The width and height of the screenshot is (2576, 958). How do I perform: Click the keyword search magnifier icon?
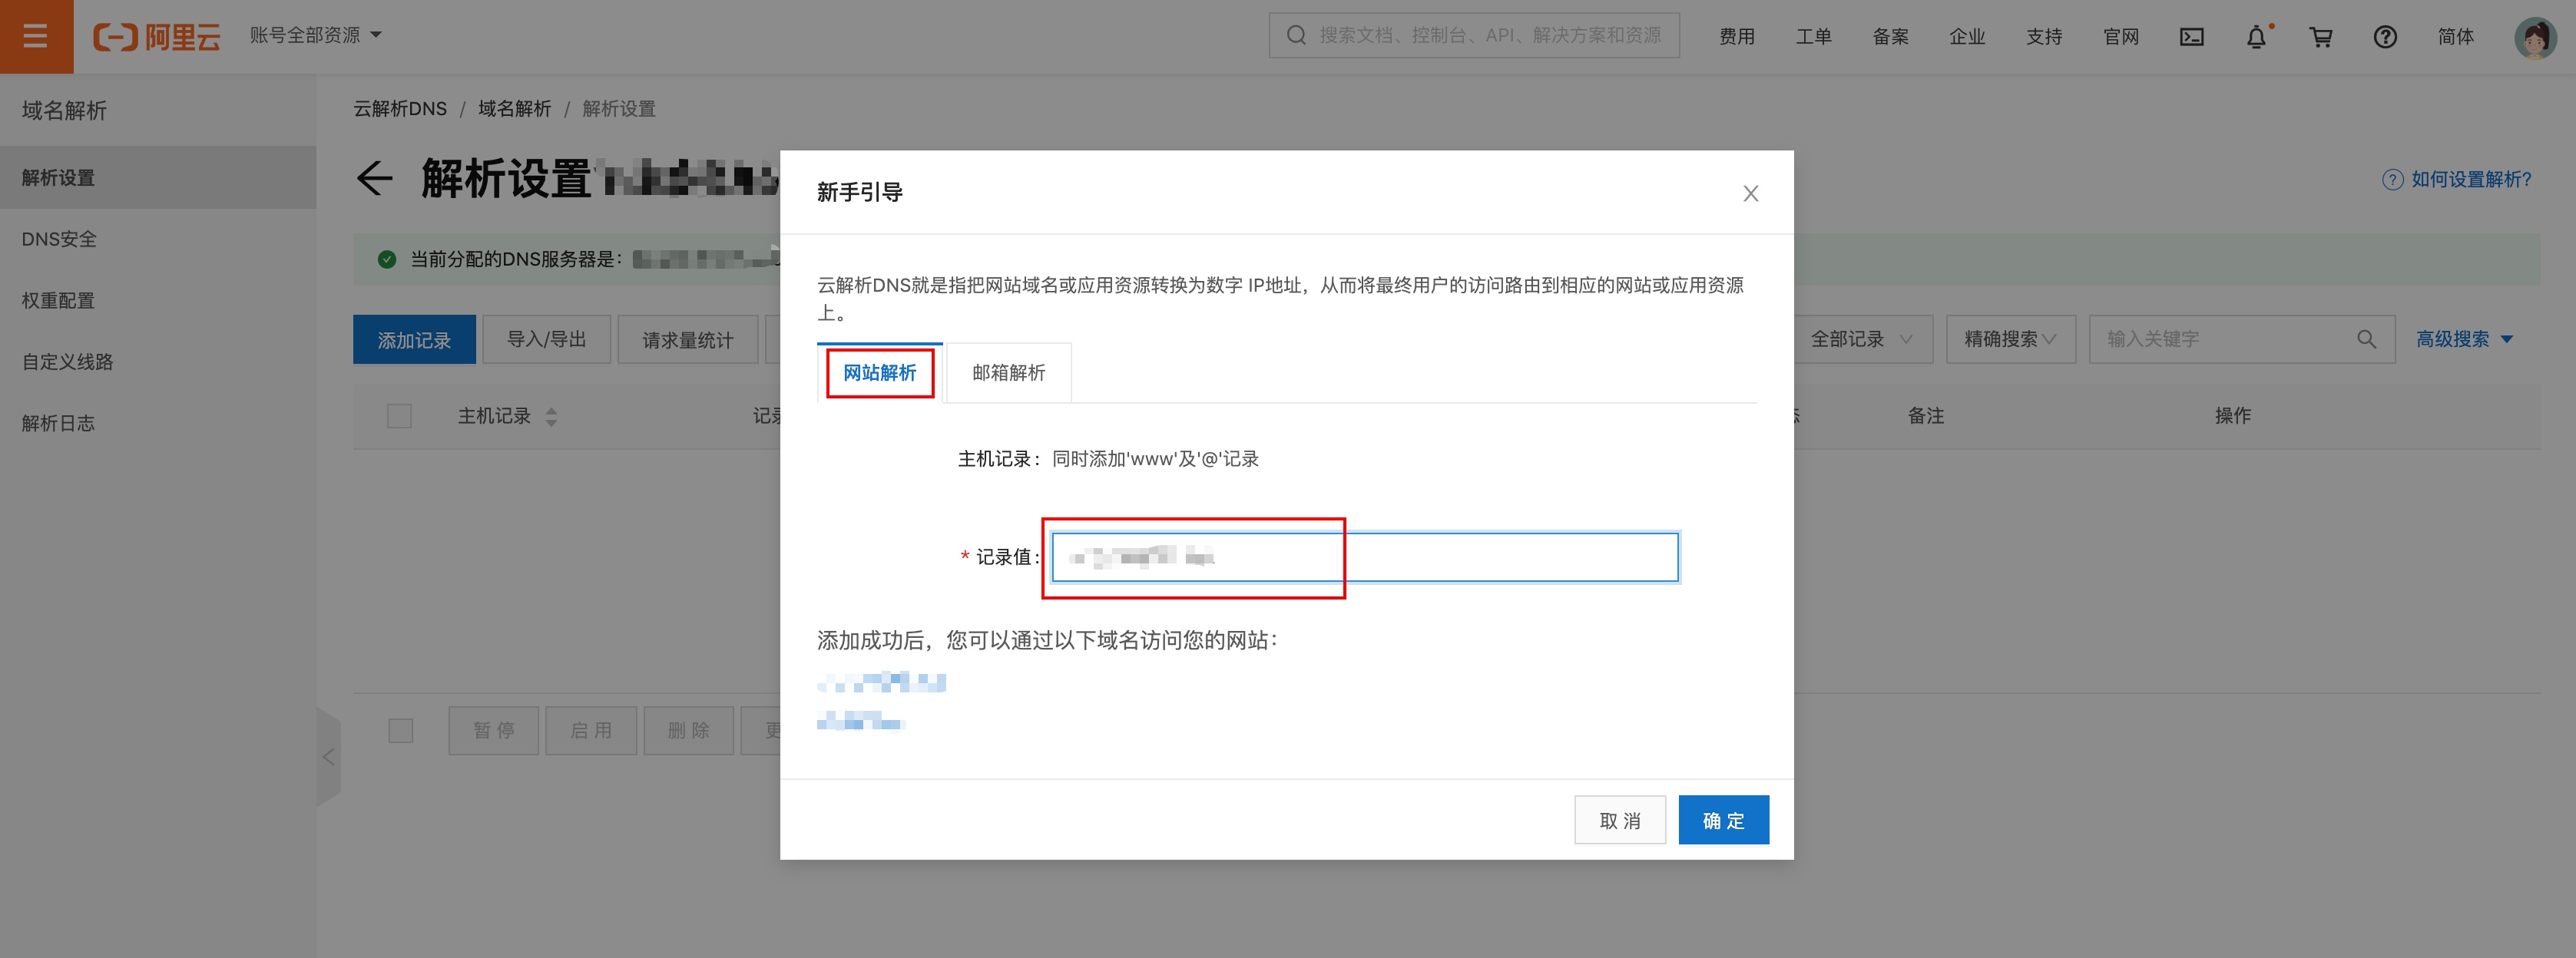2366,339
